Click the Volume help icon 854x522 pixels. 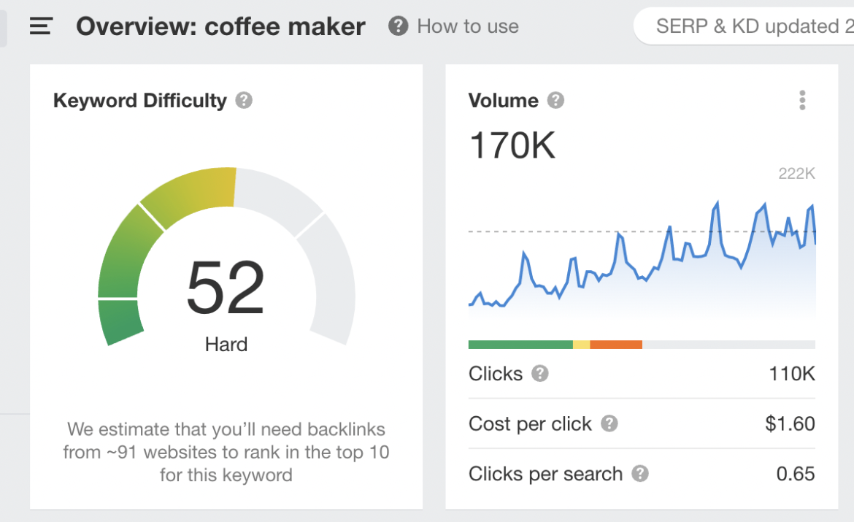555,101
